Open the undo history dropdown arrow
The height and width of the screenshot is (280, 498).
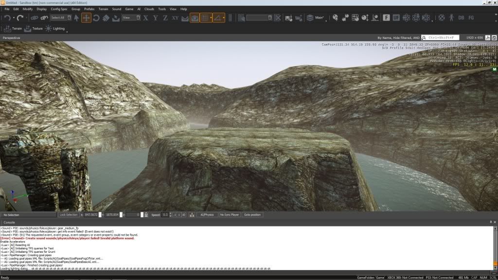14,18
